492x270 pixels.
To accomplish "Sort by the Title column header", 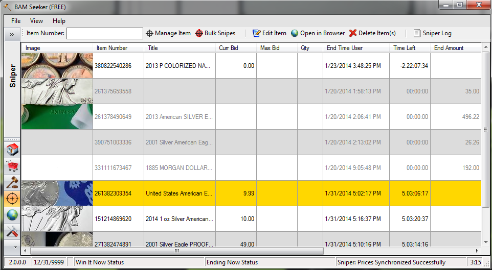I will [x=180, y=48].
